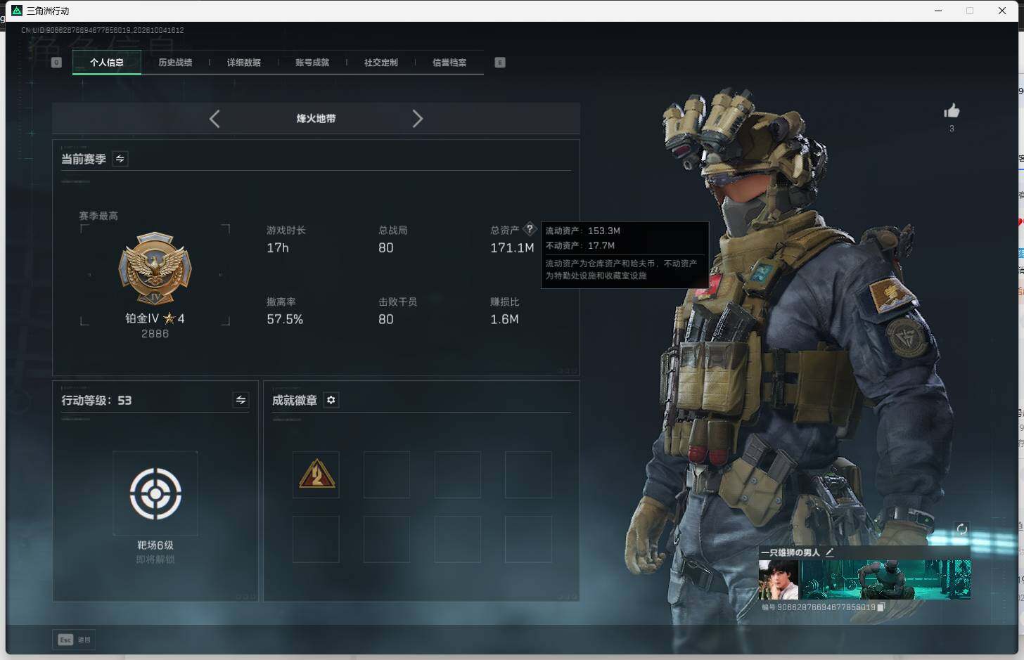This screenshot has height=660, width=1024.
Task: Click the teal name card banner image
Action: tap(886, 580)
